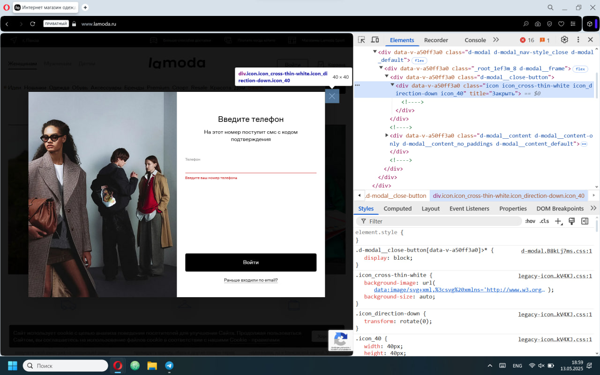Viewport: 600px width, 375px height.
Task: Toggle common rendering emulations brush icon
Action: click(x=572, y=221)
